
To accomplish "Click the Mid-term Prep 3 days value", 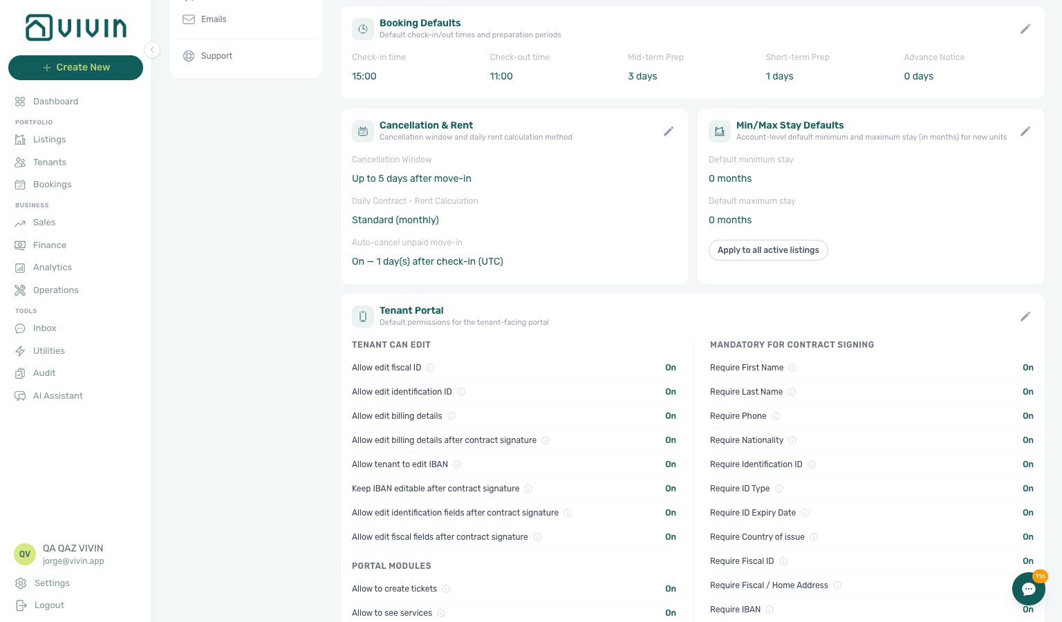I will point(642,76).
